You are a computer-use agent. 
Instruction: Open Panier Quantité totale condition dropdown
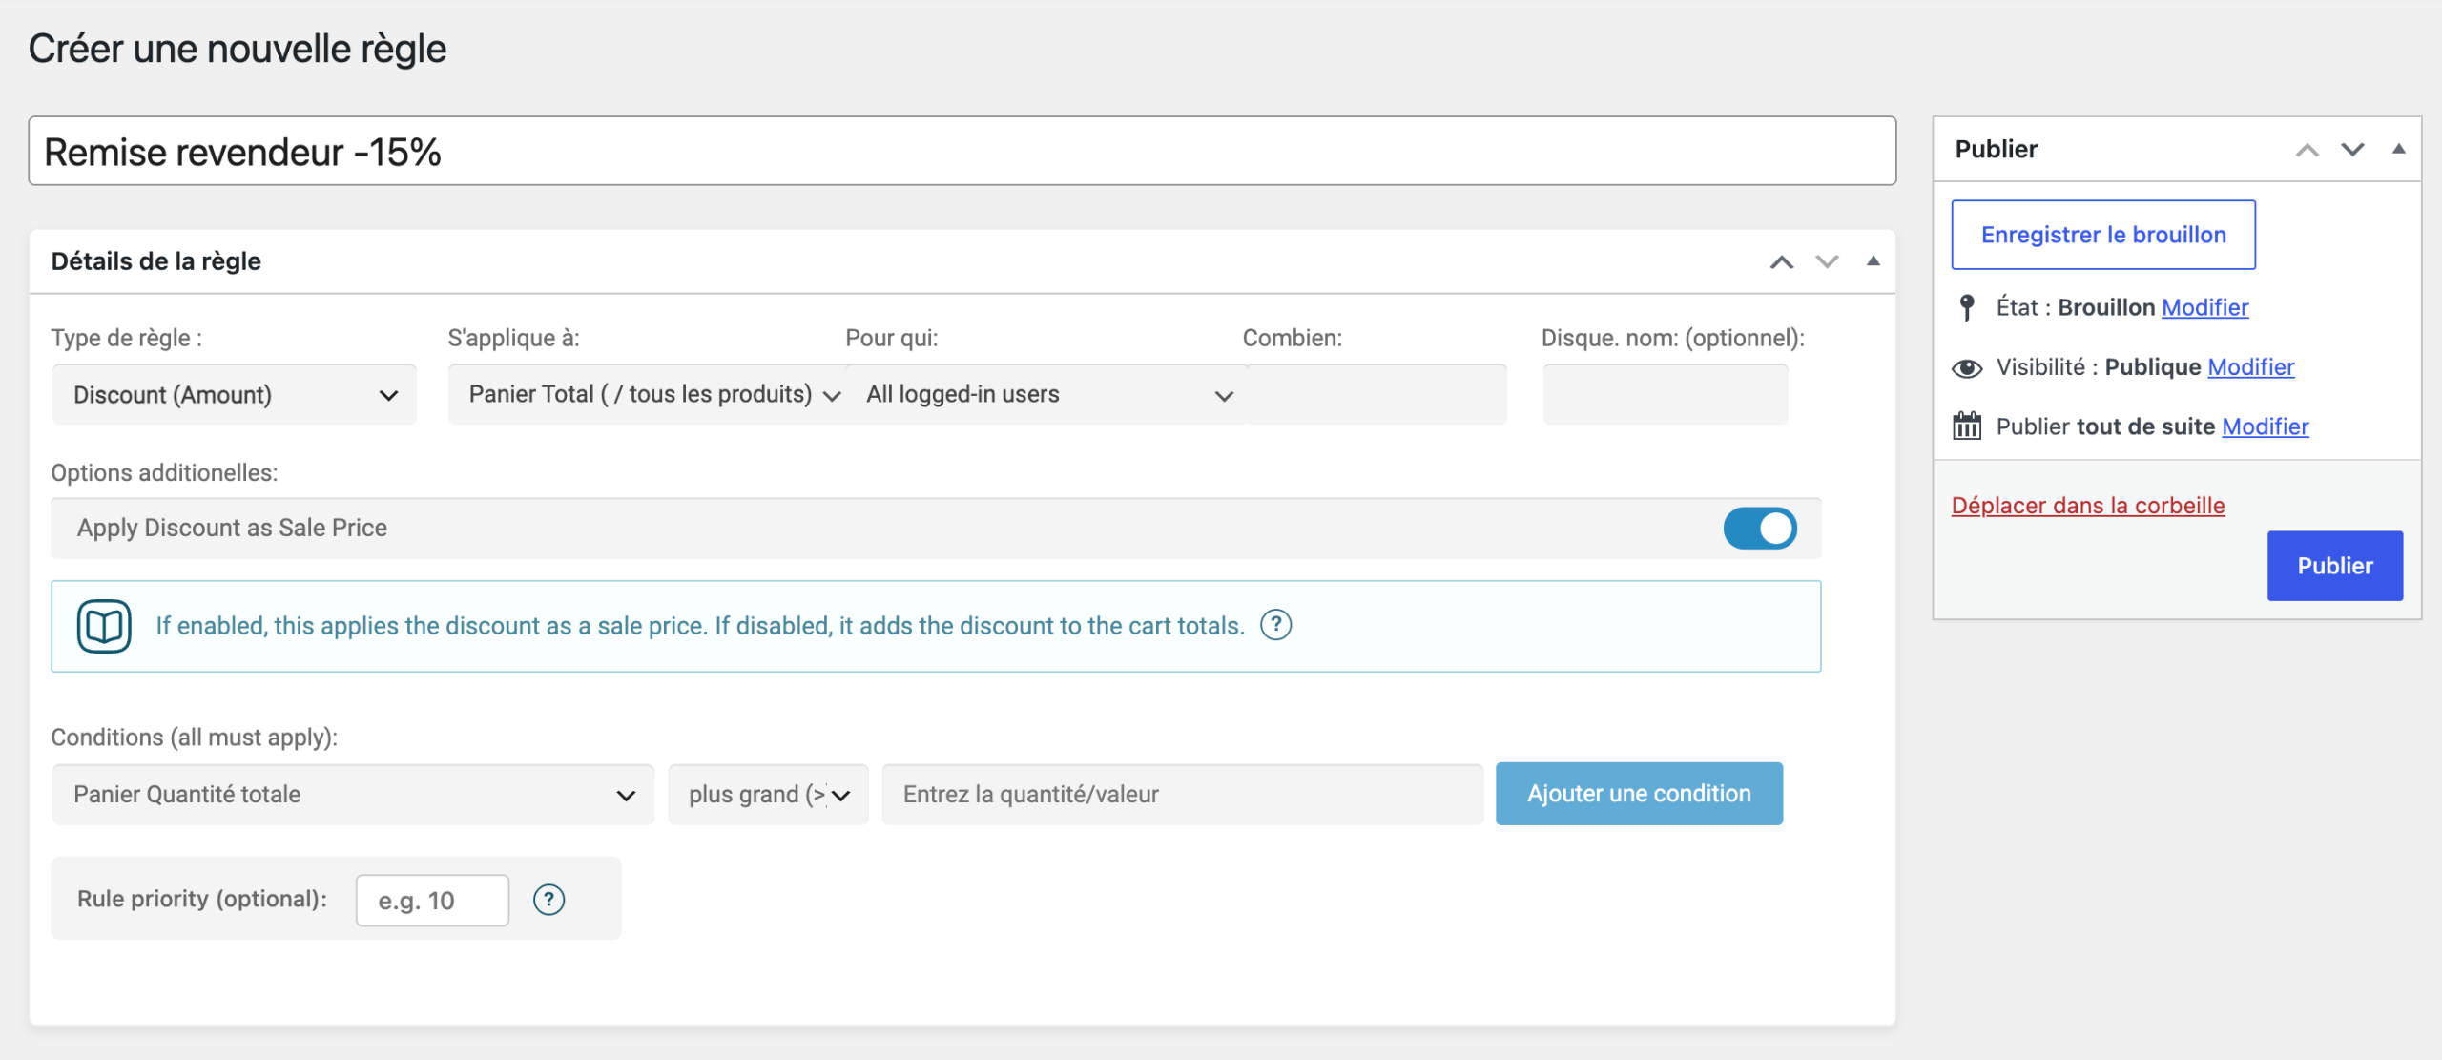(353, 794)
